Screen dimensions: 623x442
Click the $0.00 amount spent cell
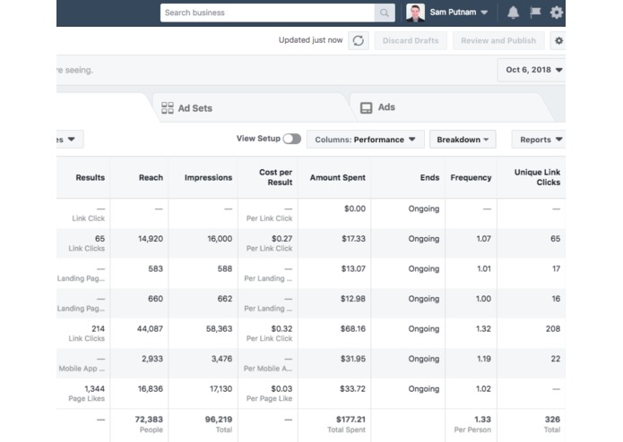click(355, 208)
